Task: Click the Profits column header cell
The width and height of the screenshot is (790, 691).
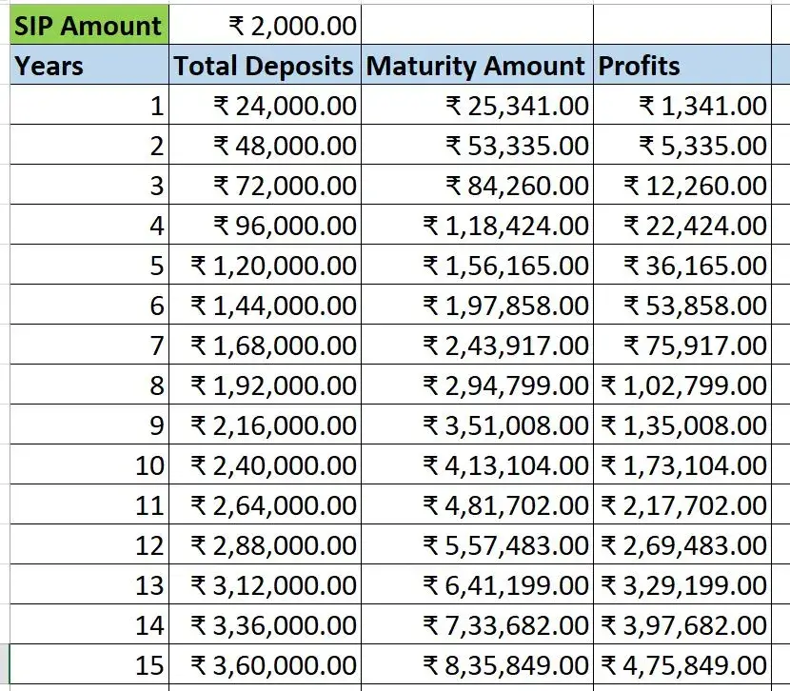Action: pyautogui.click(x=681, y=66)
